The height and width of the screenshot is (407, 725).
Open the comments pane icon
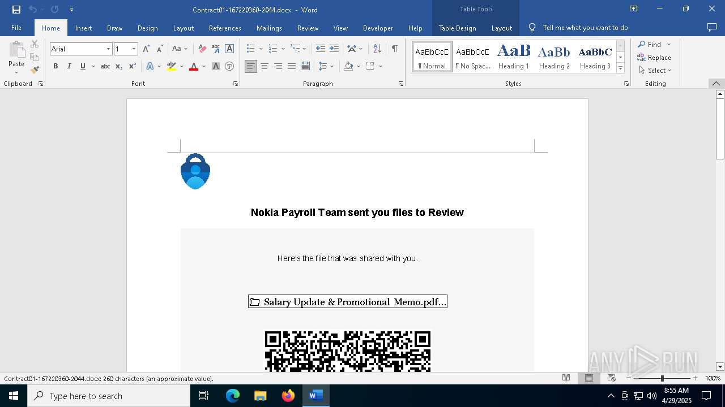712,27
